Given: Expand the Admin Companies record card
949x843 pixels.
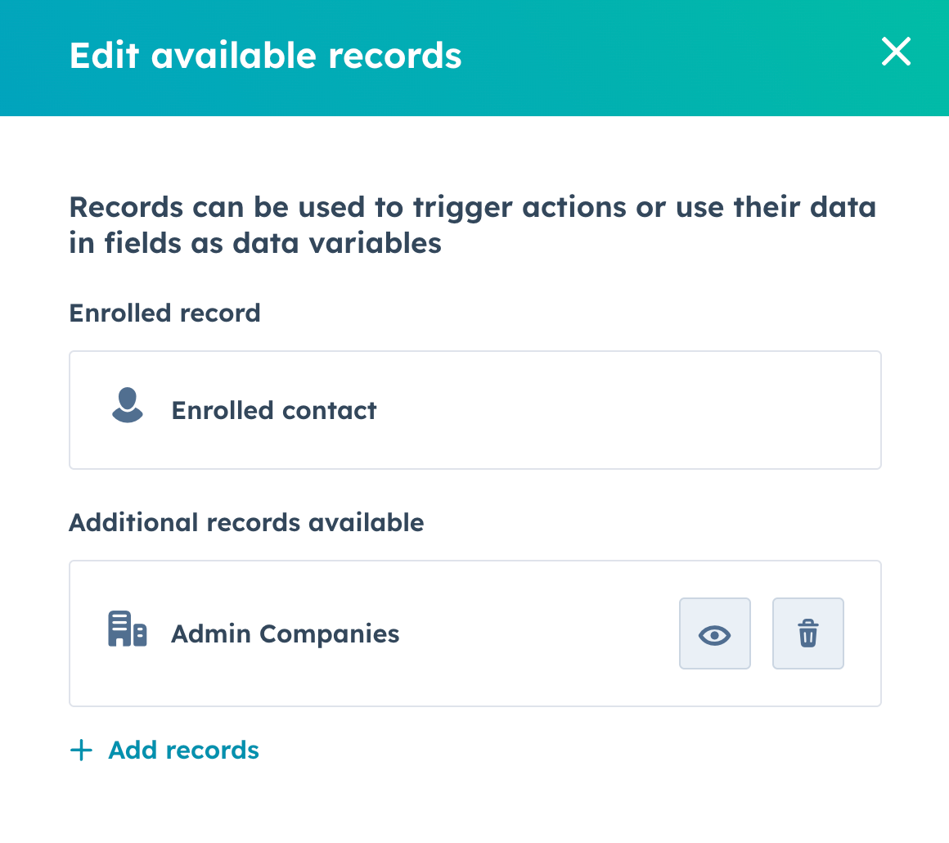Looking at the screenshot, I should tap(368, 633).
